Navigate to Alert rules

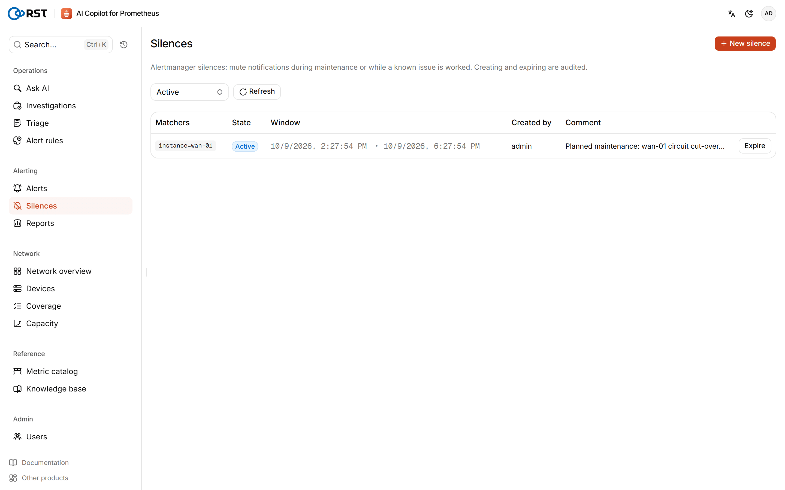coord(70,140)
